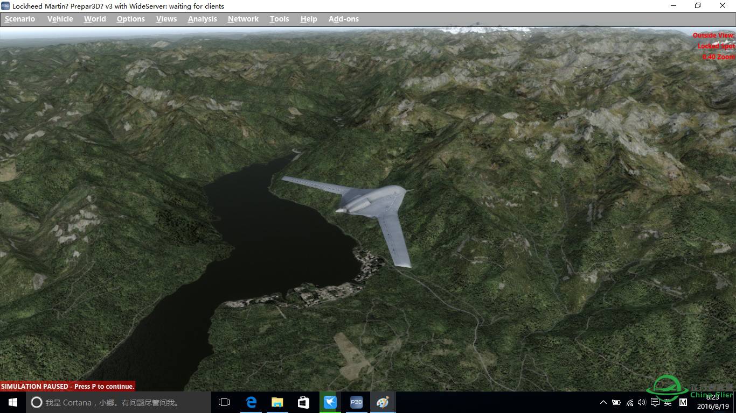Open the Scenario menu
This screenshot has height=413, width=736.
[20, 19]
